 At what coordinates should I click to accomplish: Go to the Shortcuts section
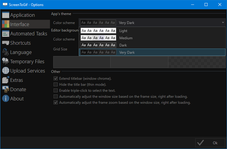(26, 43)
